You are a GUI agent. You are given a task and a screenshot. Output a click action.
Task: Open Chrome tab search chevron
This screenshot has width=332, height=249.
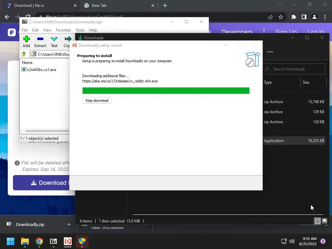point(280,5)
